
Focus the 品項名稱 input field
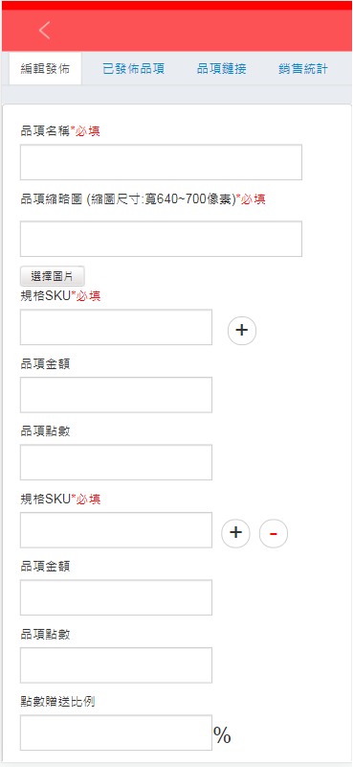pyautogui.click(x=161, y=162)
